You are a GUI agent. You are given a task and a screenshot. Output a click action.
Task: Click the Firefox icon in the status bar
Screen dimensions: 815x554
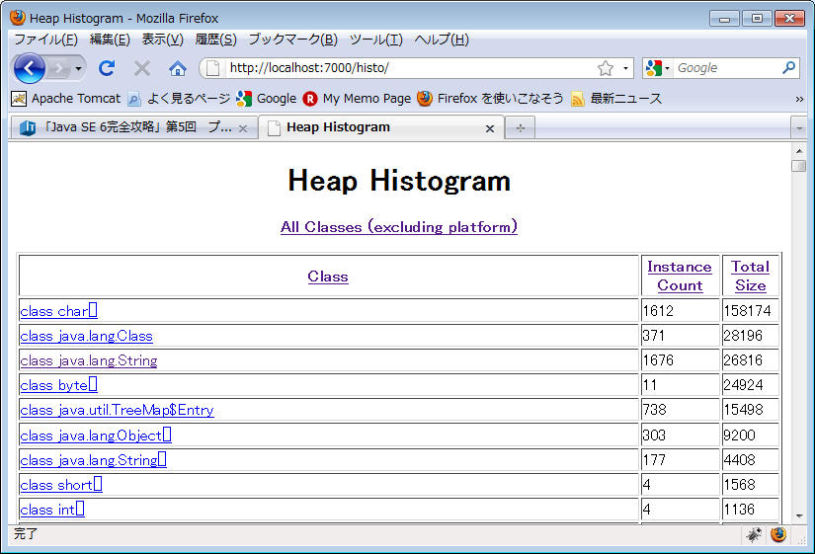(778, 534)
